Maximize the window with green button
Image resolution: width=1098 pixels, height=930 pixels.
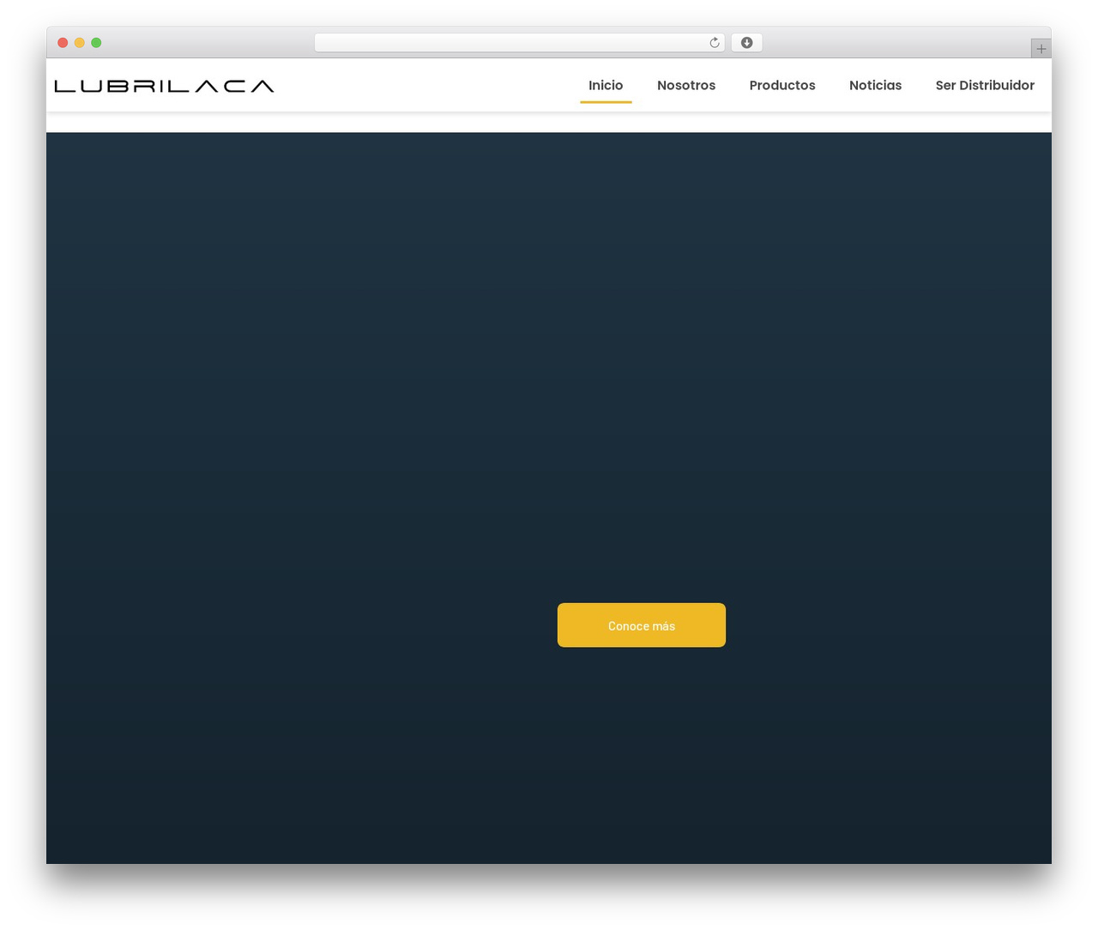tap(96, 43)
